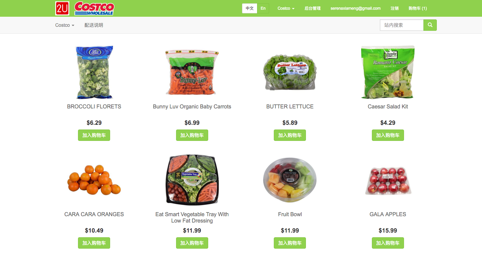Viewport: 482px width, 255px height.
Task: Open the 配送说明 menu item
Action: click(94, 25)
